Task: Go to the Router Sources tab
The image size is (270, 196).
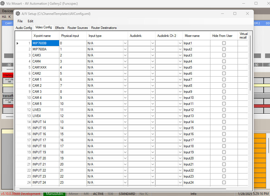Action: 78,28
